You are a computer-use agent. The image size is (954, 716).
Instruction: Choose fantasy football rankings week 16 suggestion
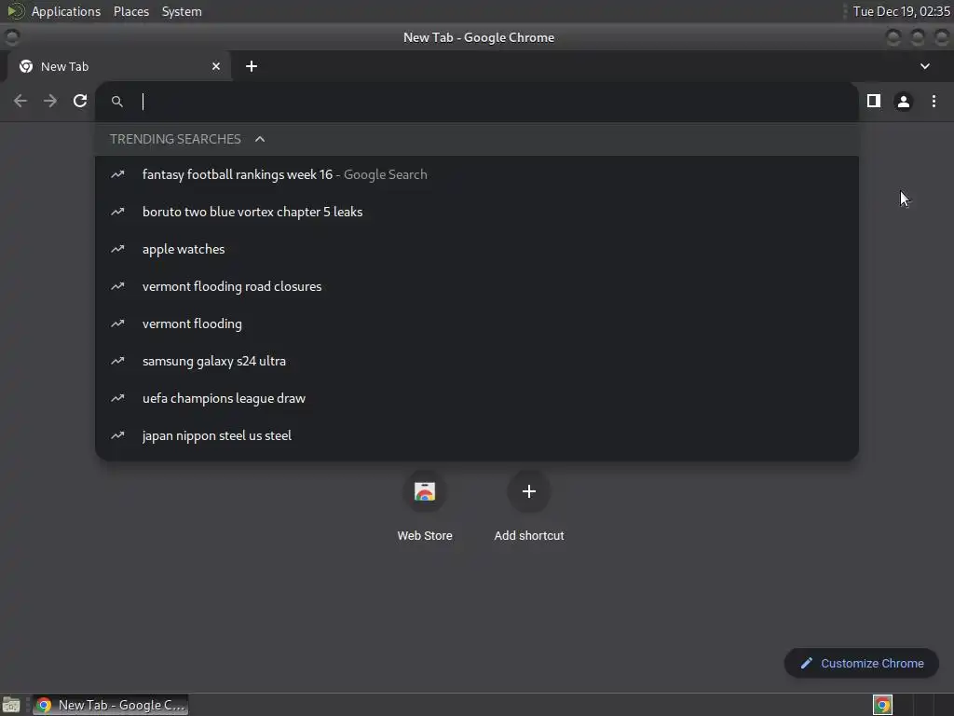tap(477, 174)
